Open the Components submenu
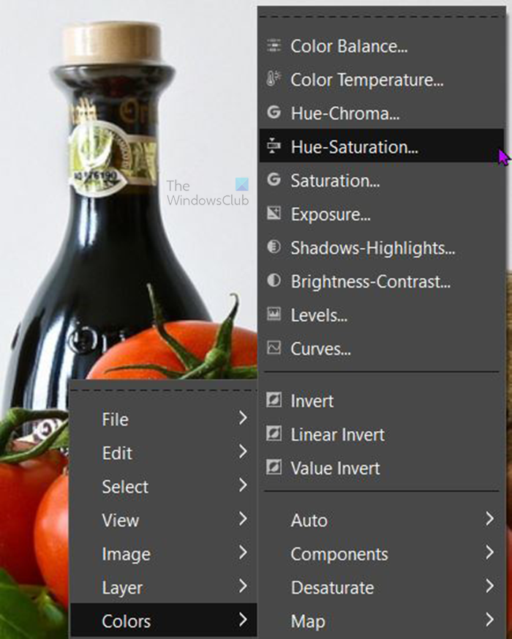Viewport: 512px width, 639px height. 339,554
